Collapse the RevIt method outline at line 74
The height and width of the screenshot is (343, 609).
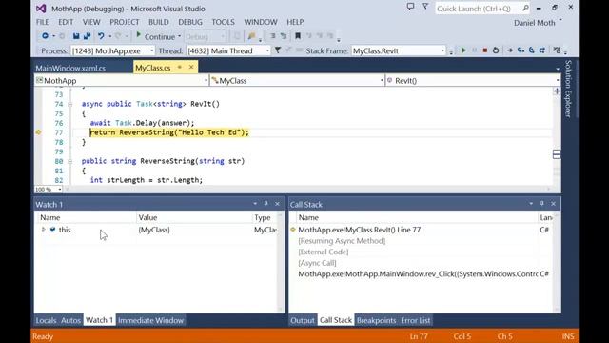pos(69,104)
